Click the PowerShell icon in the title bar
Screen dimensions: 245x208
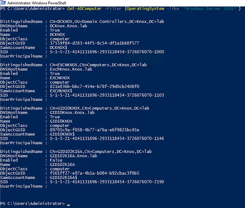click(x=3, y=3)
